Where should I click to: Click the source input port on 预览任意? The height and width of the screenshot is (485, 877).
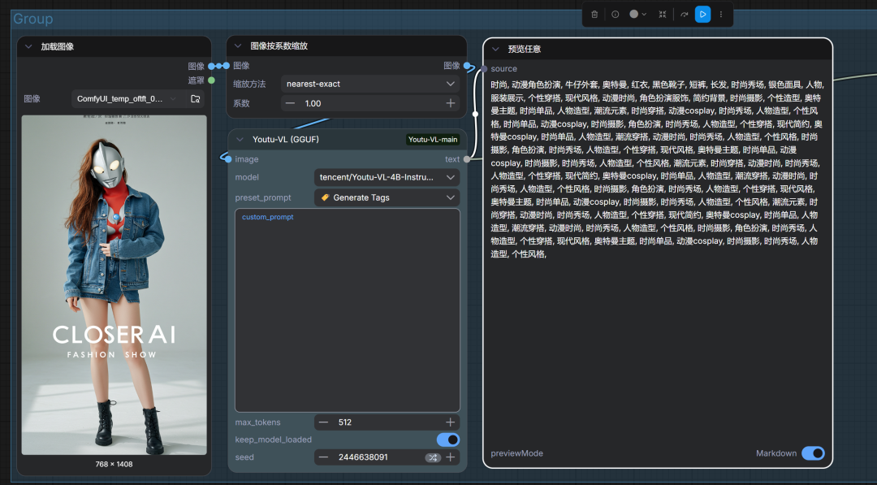point(484,69)
